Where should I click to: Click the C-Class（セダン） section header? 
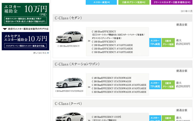coord(122,18)
